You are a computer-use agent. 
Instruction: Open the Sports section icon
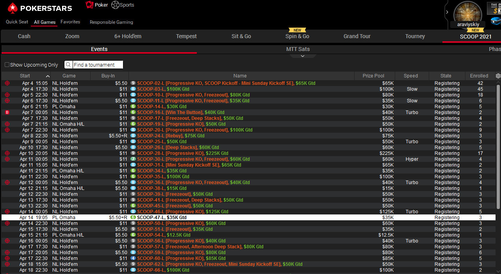(x=115, y=5)
